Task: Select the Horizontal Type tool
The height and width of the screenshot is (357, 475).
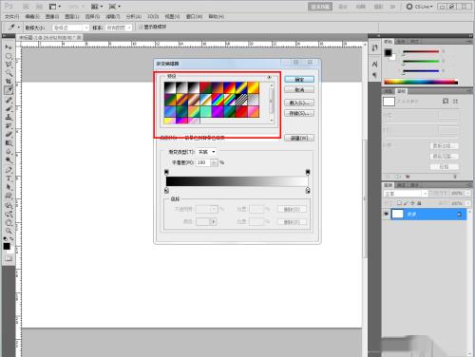Action: click(9, 178)
